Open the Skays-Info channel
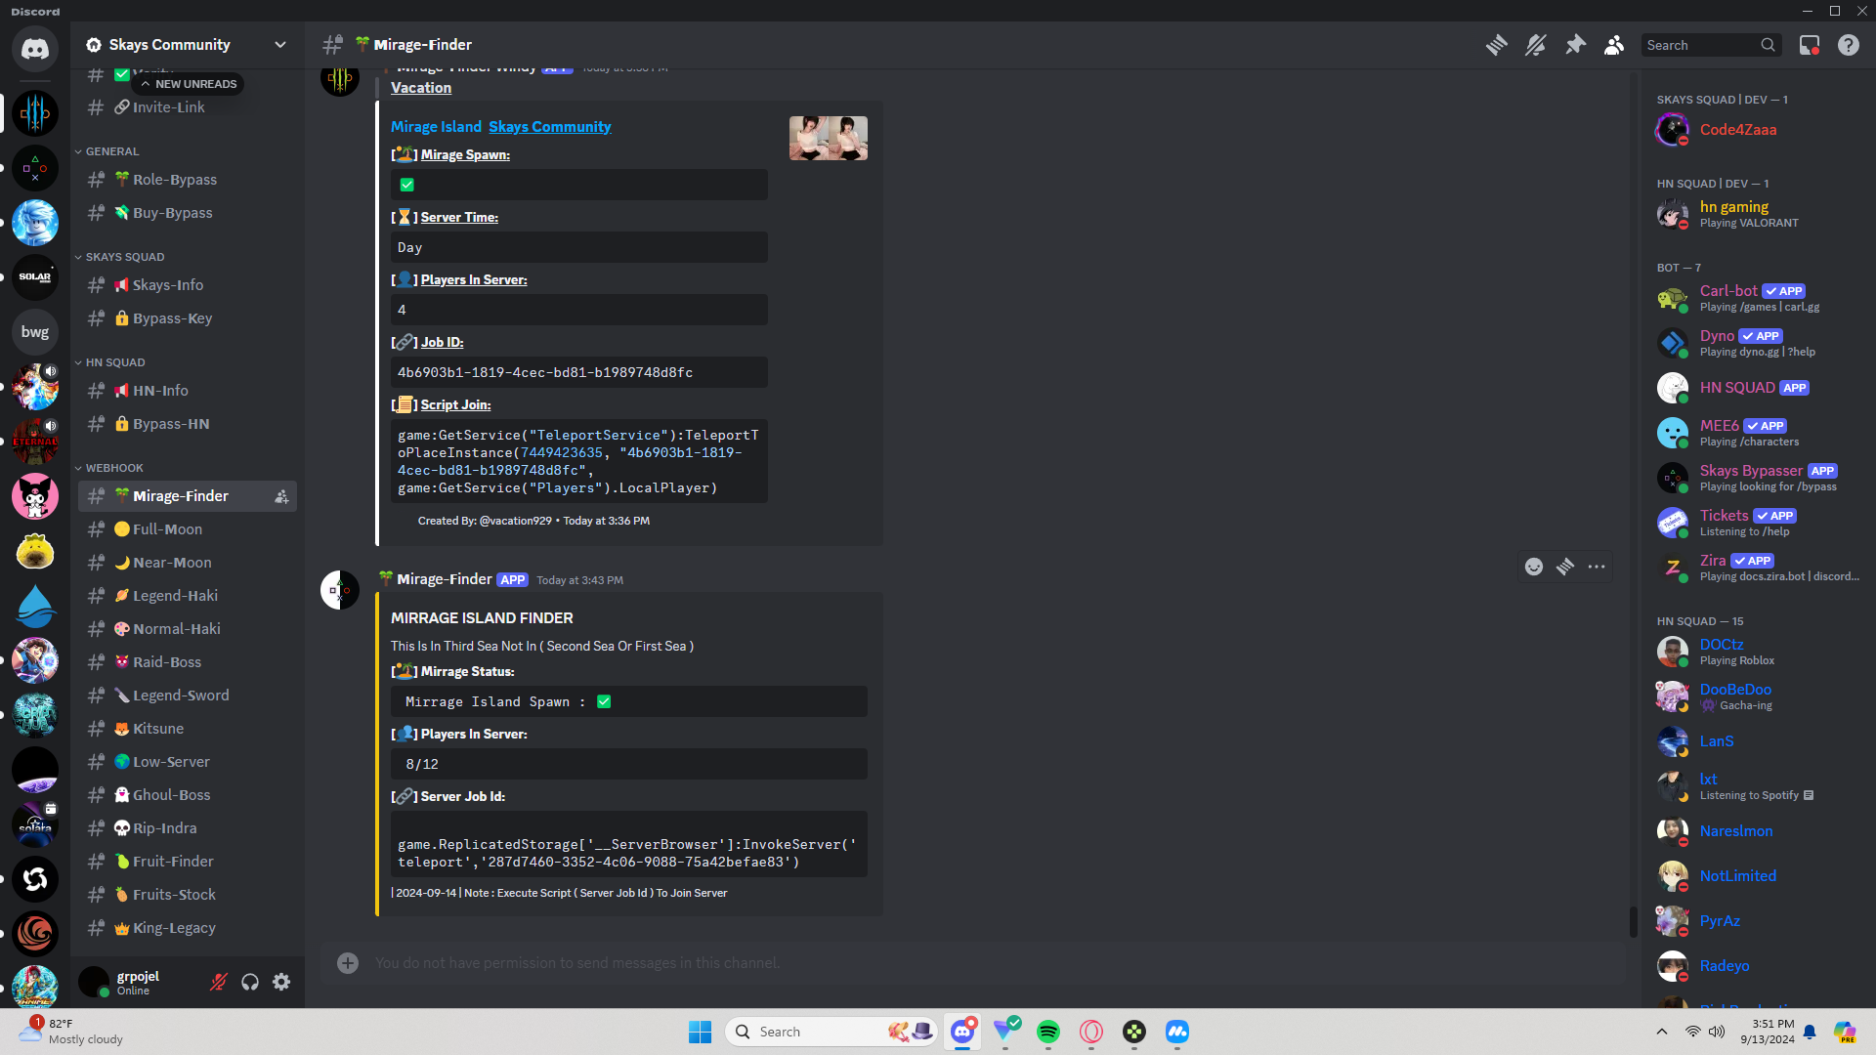 [x=188, y=285]
